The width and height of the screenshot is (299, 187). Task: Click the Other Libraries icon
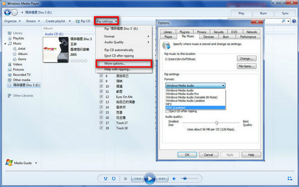[9, 95]
